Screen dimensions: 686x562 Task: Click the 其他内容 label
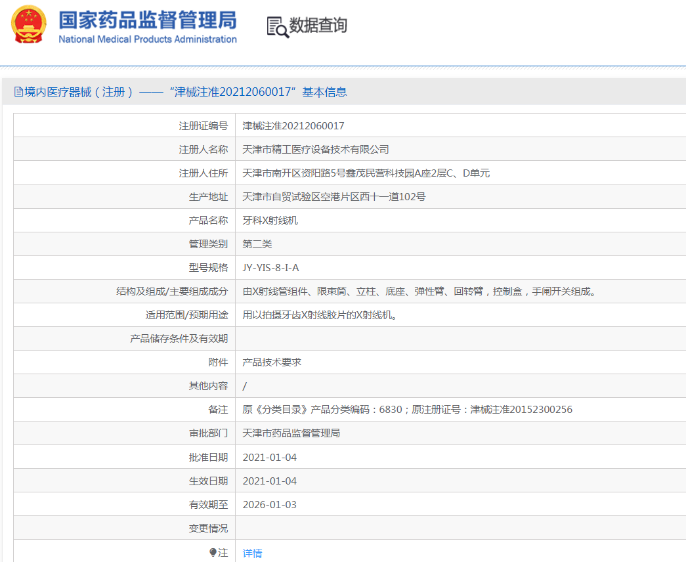208,386
